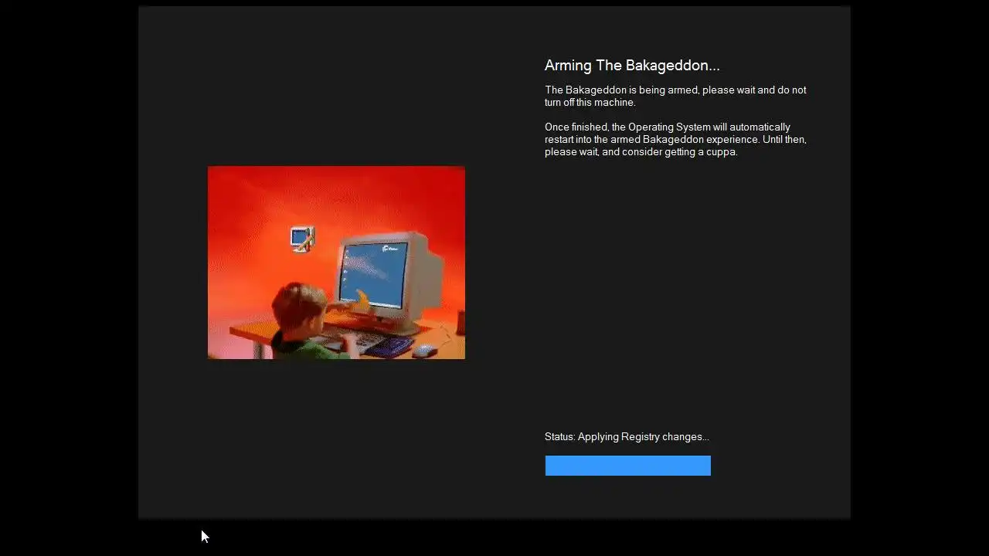Click the 'Arming The Bakageddon...' heading

coord(632,66)
